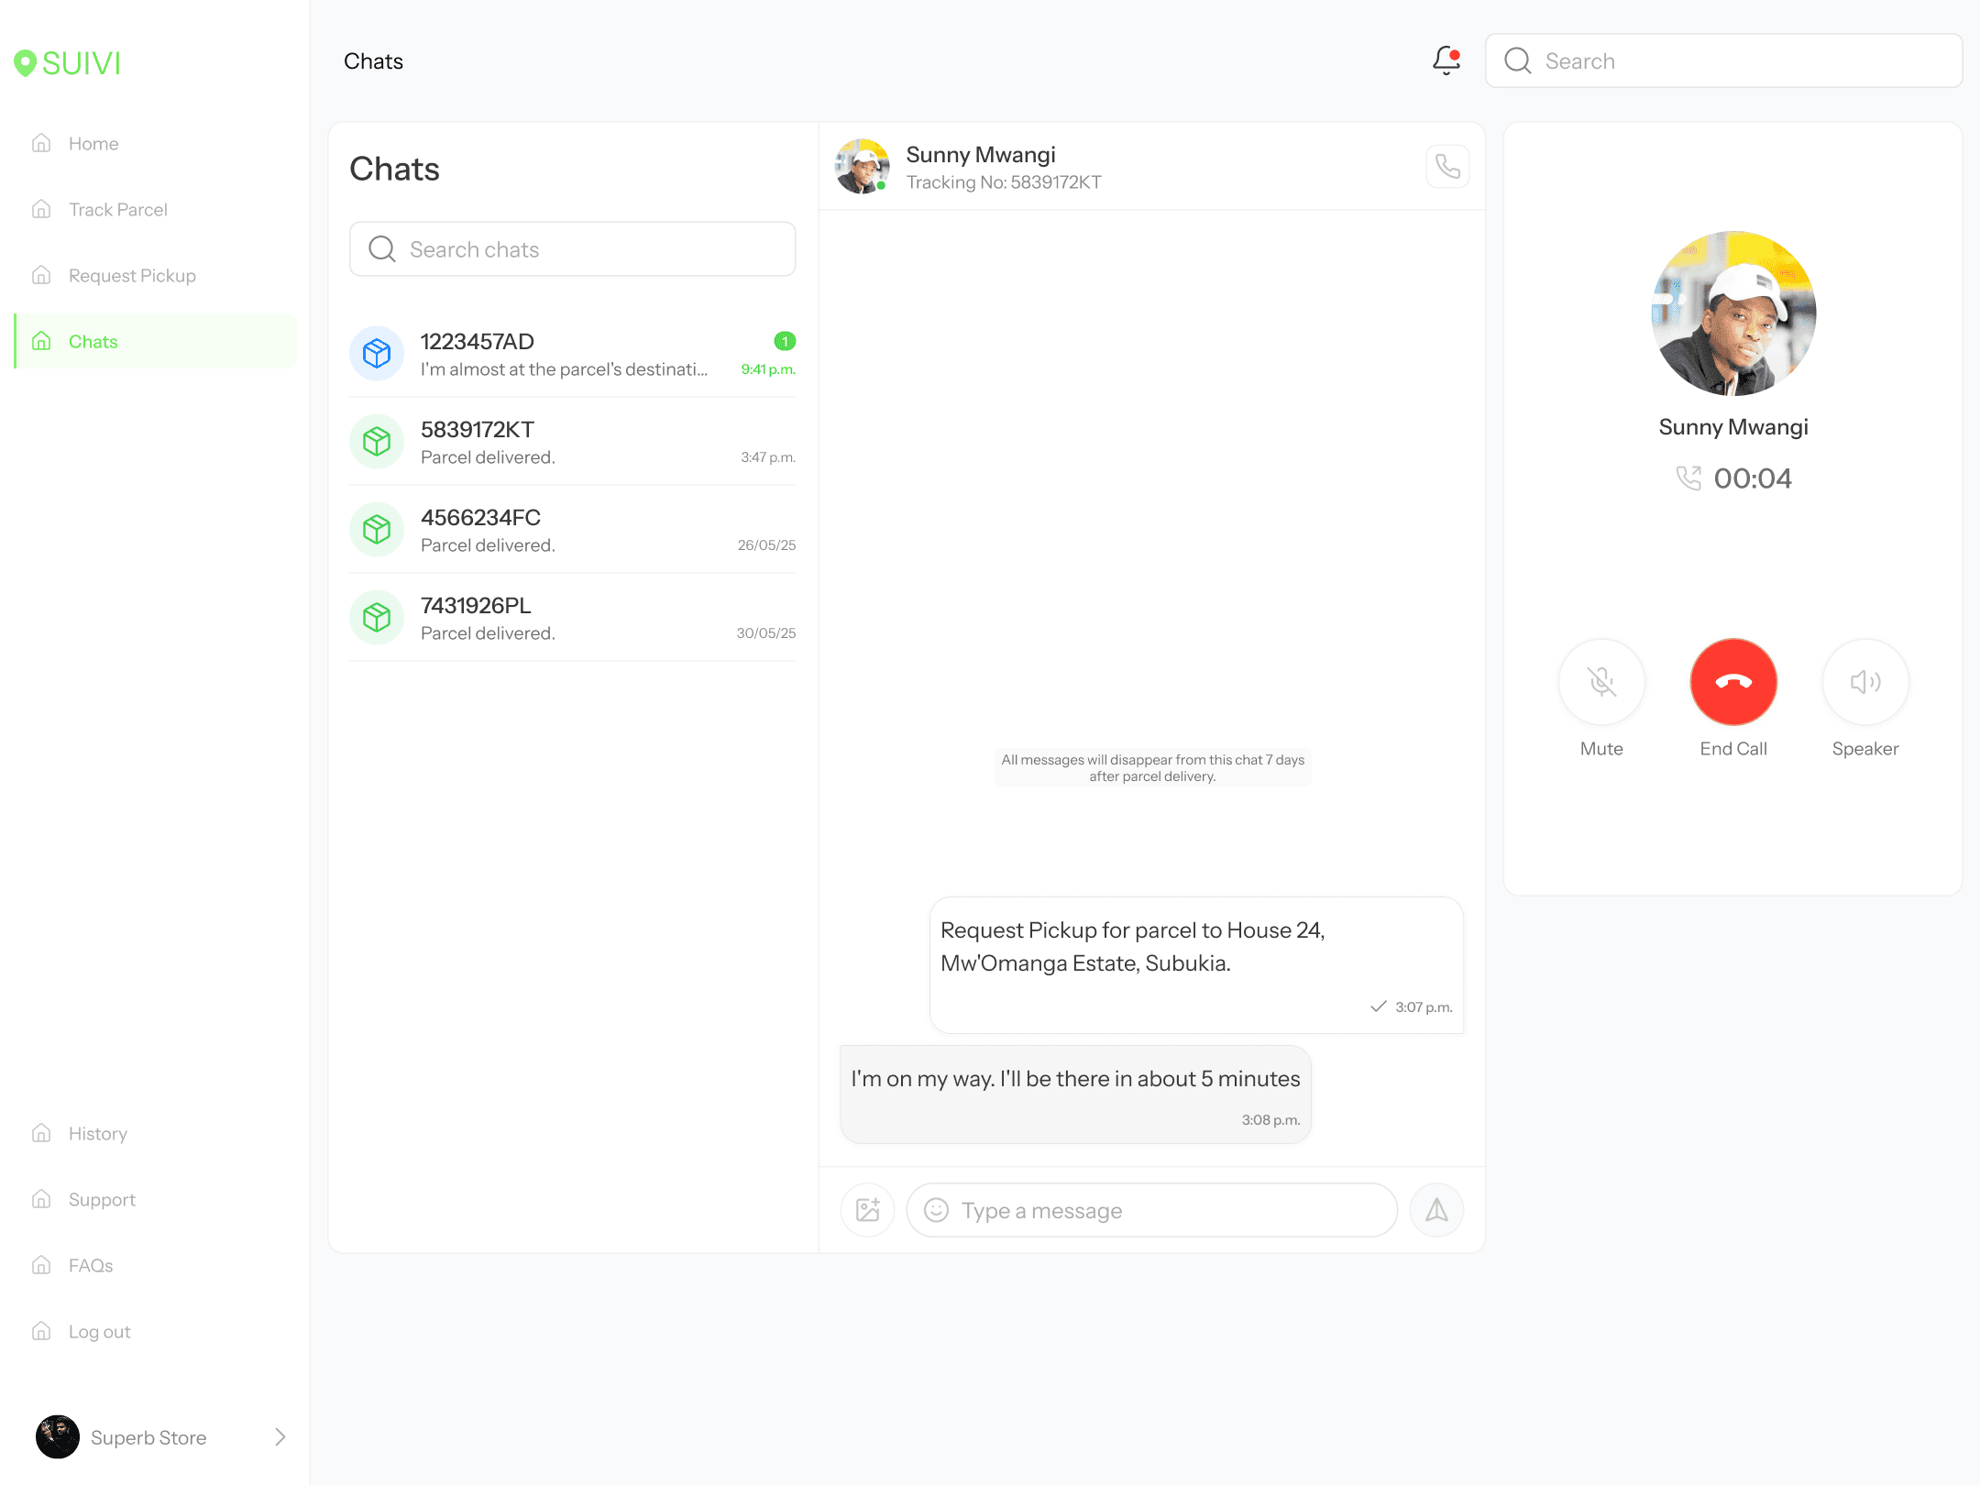1980x1485 pixels.
Task: Click the SUIVI logo
Action: [68, 62]
